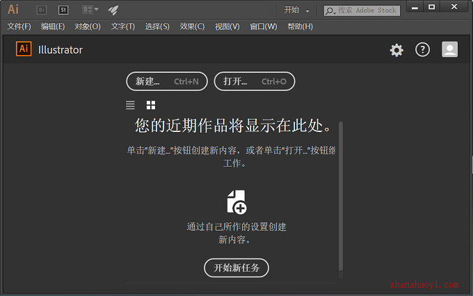Click the 新建... button

coord(167,81)
